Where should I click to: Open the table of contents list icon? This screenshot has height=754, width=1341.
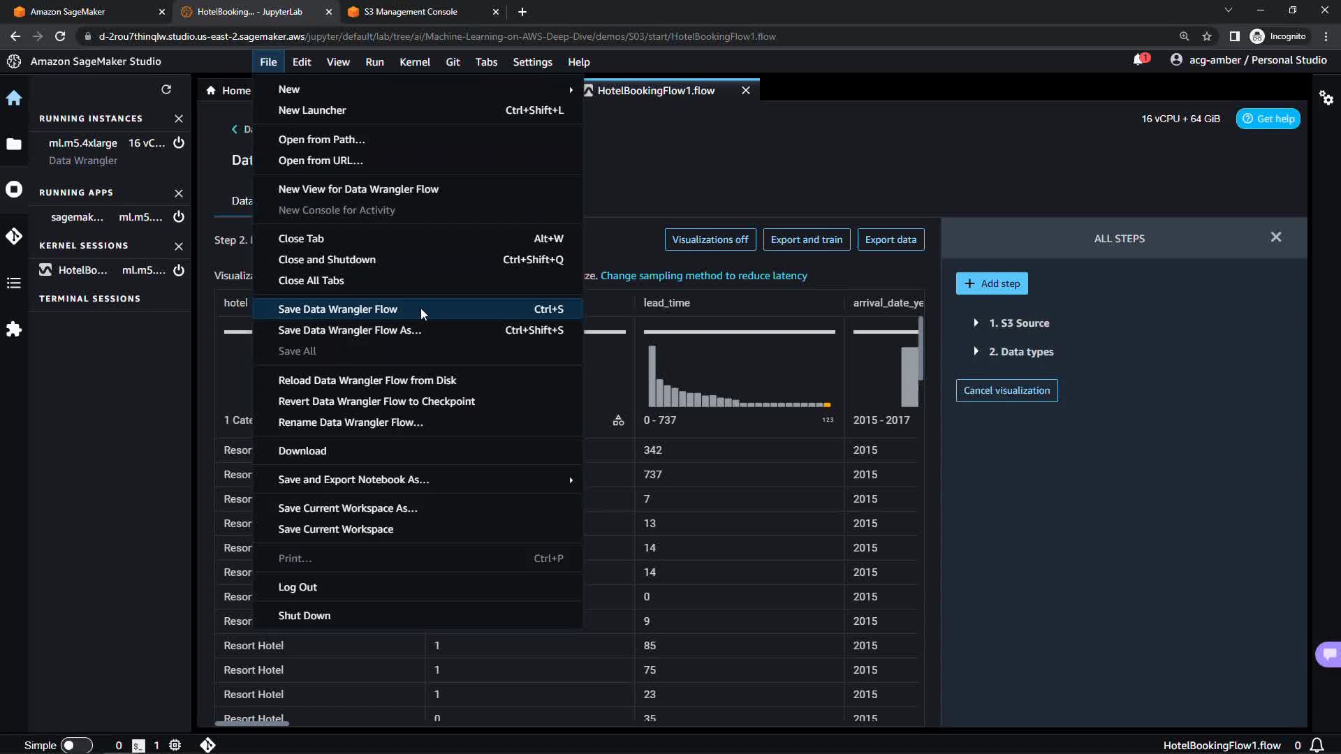click(x=14, y=283)
